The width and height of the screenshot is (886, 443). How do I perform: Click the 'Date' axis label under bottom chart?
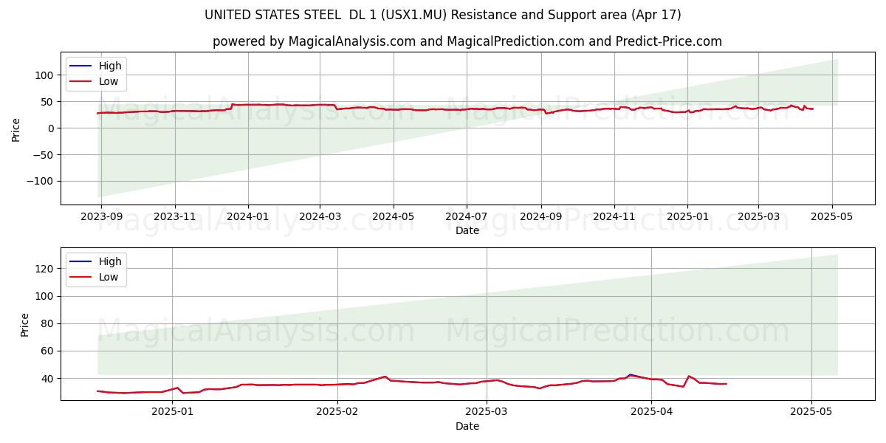coord(467,426)
